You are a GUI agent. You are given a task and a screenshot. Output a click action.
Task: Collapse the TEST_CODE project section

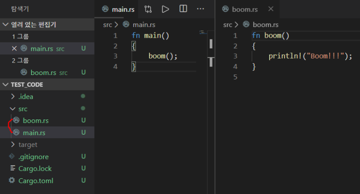click(x=5, y=84)
